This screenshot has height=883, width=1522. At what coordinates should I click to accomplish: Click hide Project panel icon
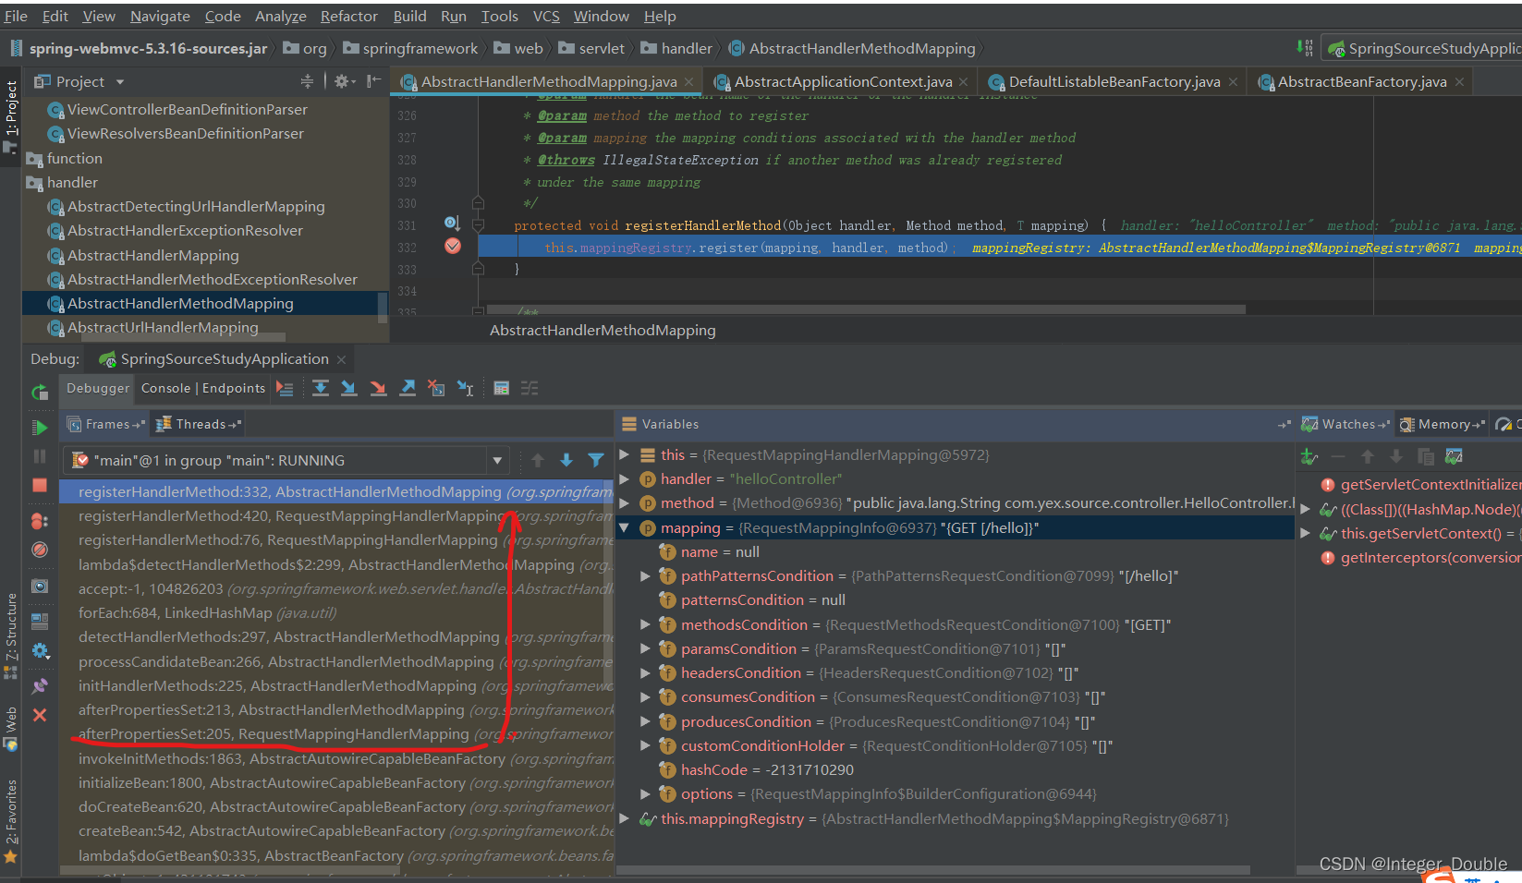[373, 81]
